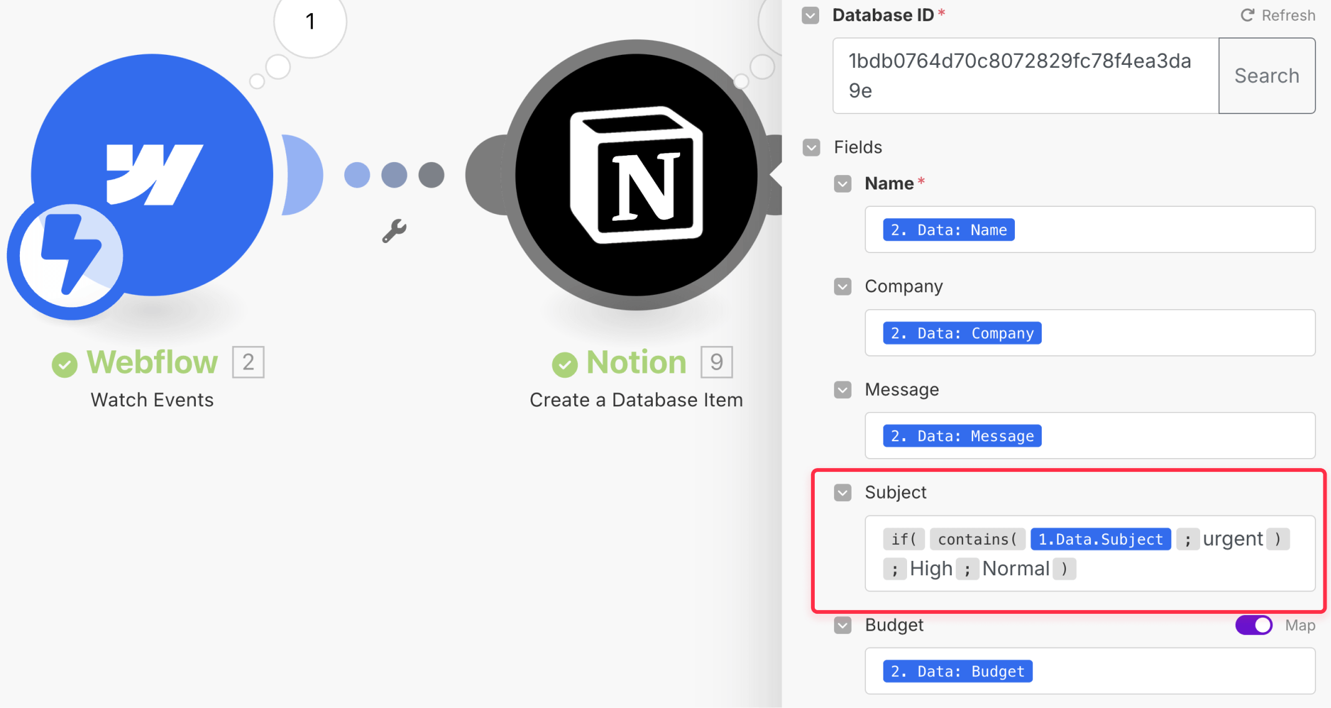
Task: Select the '2. Data: Budget' pill
Action: [958, 671]
